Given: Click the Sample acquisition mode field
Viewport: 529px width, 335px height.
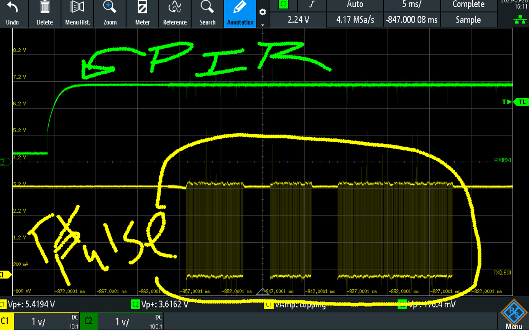Looking at the screenshot, I should pyautogui.click(x=469, y=20).
